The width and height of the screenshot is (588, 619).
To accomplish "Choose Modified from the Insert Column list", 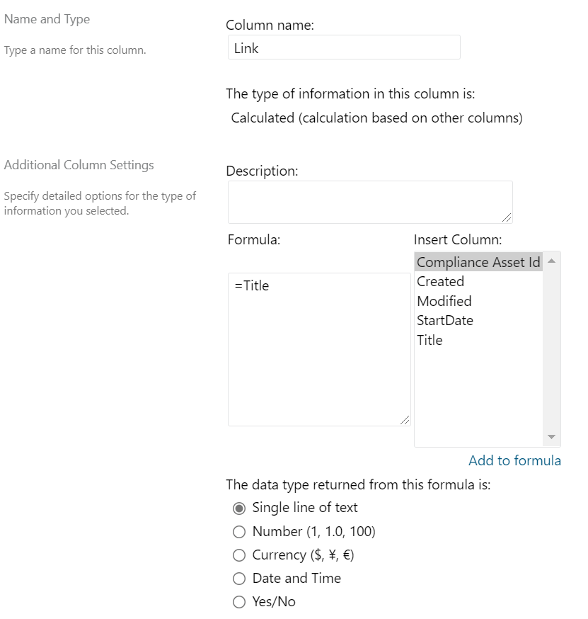I will click(444, 301).
